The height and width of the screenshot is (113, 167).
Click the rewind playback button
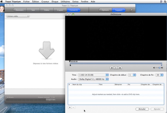112,68
